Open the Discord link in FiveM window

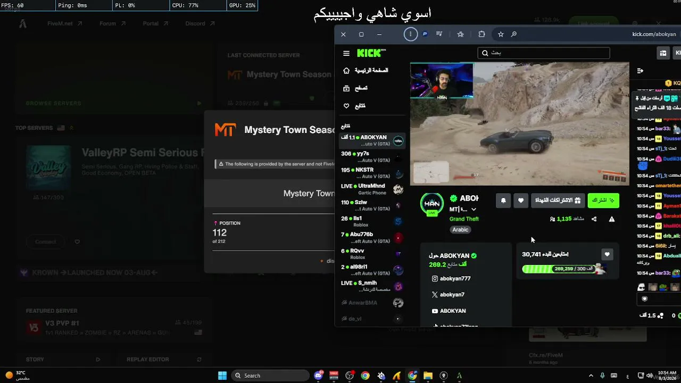200,23
